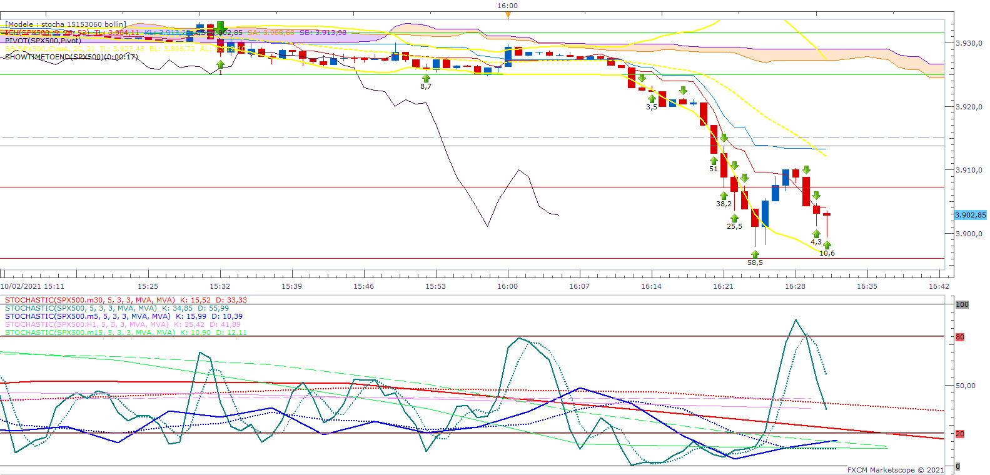Viewport: 990px width, 475px height.
Task: Select the SHOWTIMETOEND(SPX500) indicator label
Action: coord(72,57)
